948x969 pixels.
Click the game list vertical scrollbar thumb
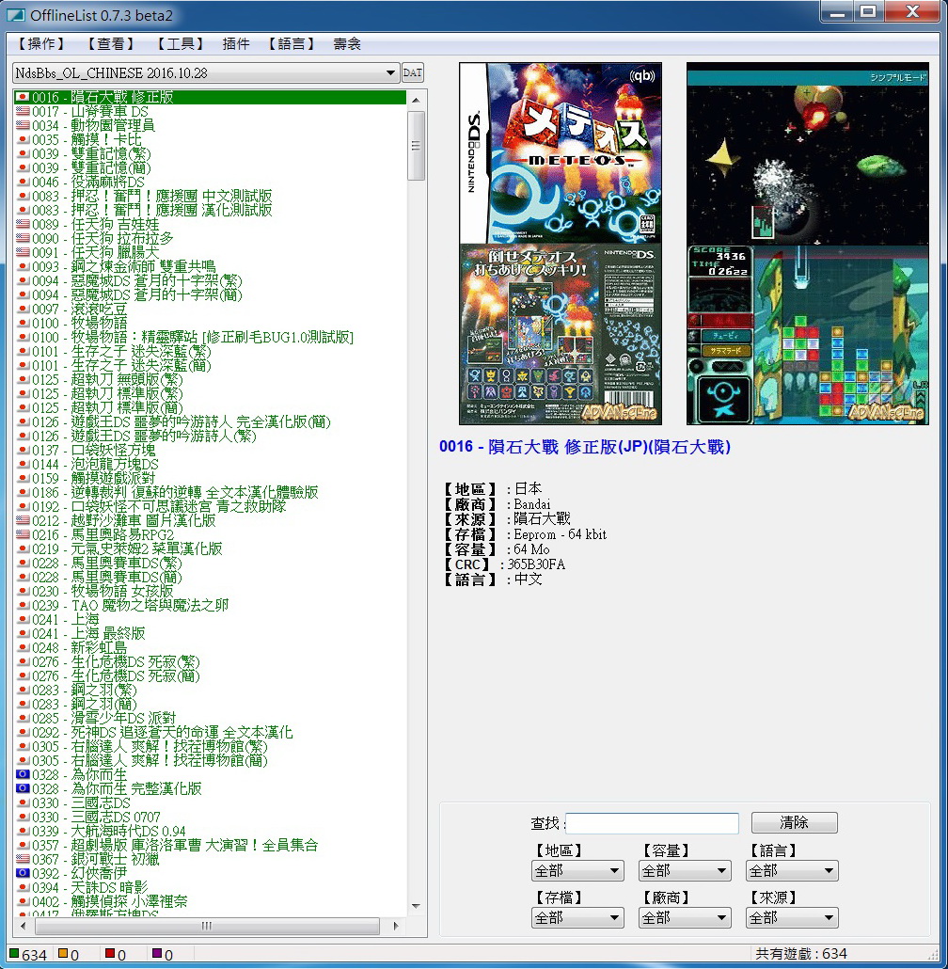click(x=416, y=146)
